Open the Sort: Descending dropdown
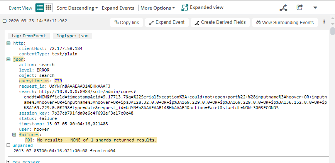This screenshot has width=335, height=163. pyautogui.click(x=77, y=8)
